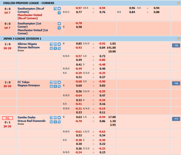Star the FC Tokyo vs Nagoya Grampus match
Image resolution: width=181 pixels, height=155 pixels.
(x=59, y=82)
